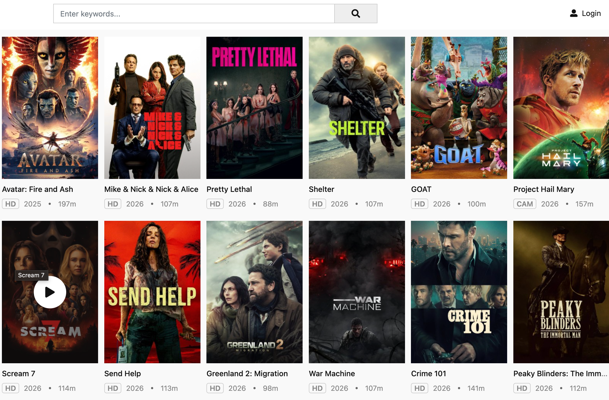Click the Greenland 2: Migration title

[x=247, y=374]
